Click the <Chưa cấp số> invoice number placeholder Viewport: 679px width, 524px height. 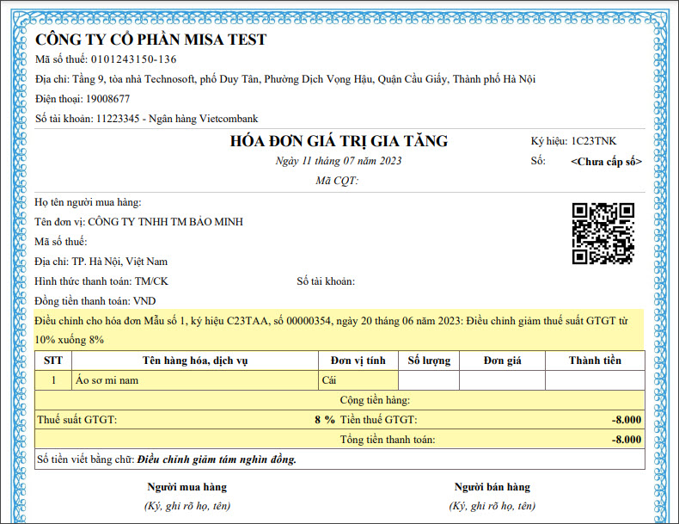606,161
